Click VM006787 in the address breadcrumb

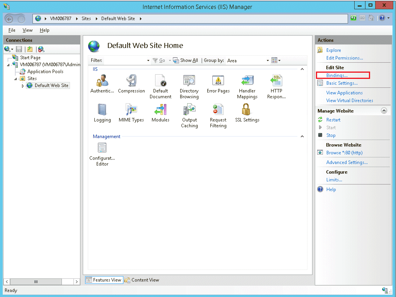pos(61,19)
